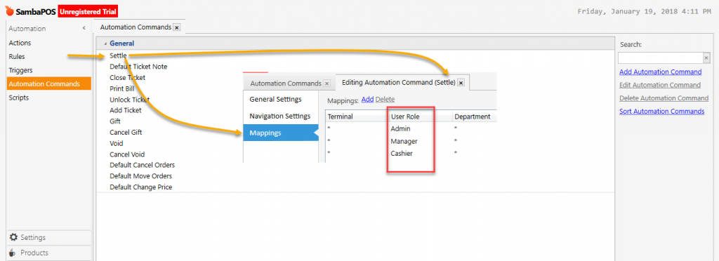The image size is (719, 261).
Task: Click the SambaPOS logo icon
Action: pos(10,11)
